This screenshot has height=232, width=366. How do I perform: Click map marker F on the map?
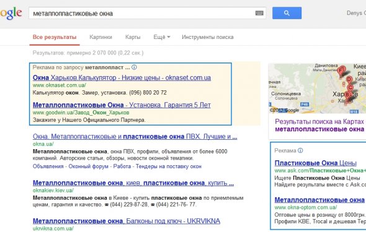pos(341,71)
